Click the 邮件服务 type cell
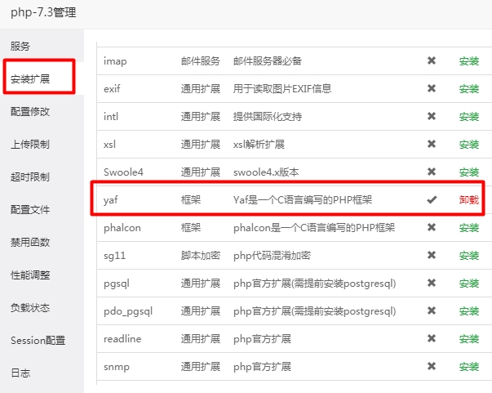The height and width of the screenshot is (393, 492). point(201,61)
